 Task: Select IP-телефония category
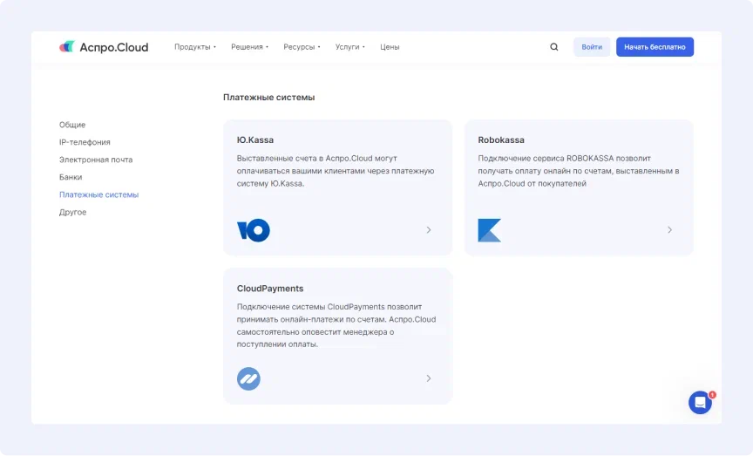85,142
